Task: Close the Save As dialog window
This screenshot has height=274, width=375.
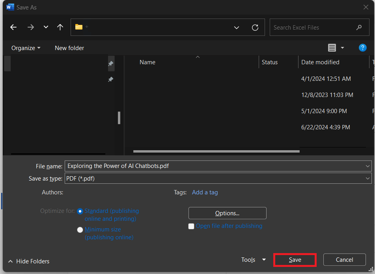Action: [x=366, y=7]
